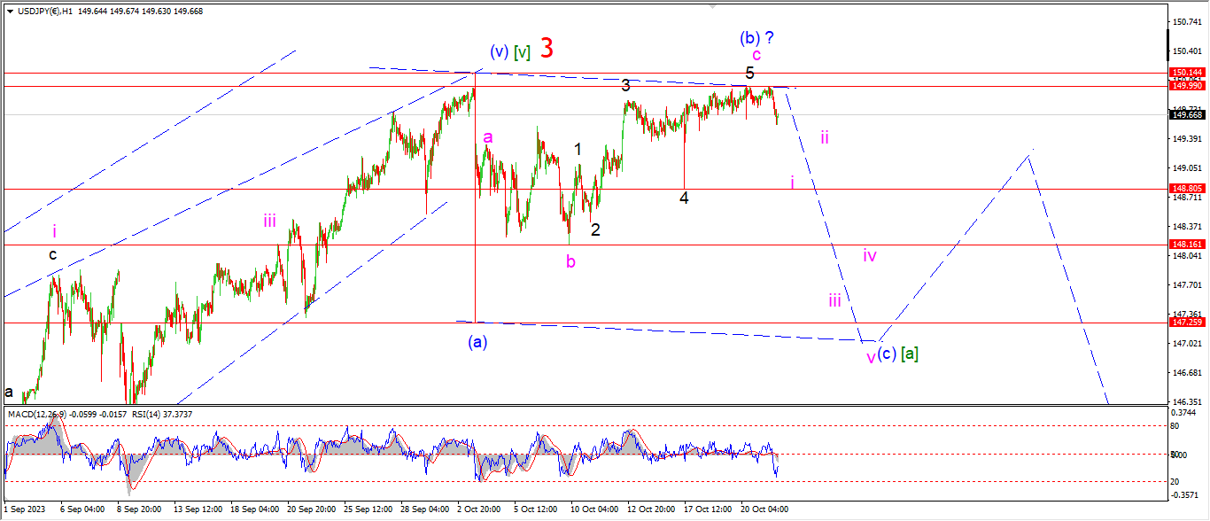This screenshot has width=1210, height=521.
Task: Click the red 148.805 price level tag
Action: (1186, 189)
